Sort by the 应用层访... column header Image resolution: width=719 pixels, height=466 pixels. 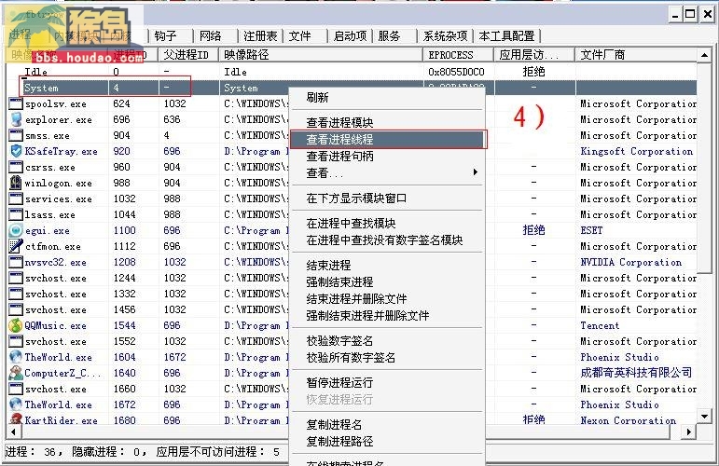pyautogui.click(x=534, y=55)
